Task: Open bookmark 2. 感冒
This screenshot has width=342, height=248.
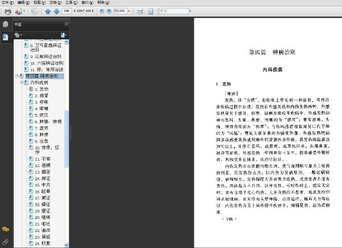Action: click(42, 96)
